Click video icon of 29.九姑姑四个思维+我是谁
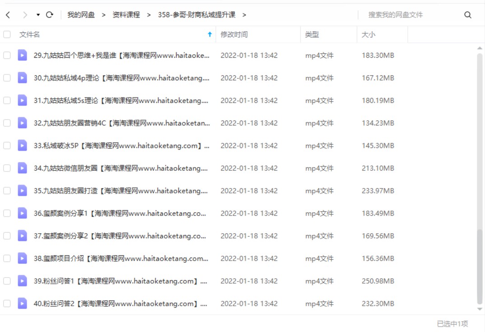The height and width of the screenshot is (332, 485). (x=22, y=55)
